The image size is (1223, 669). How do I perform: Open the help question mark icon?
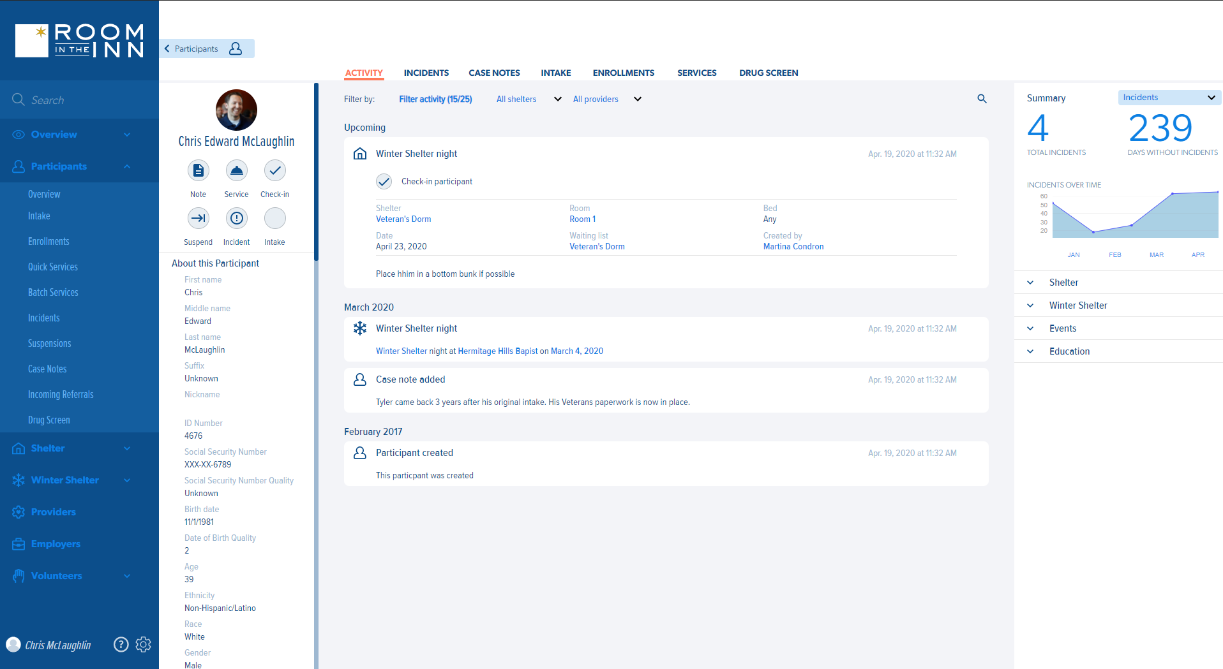[x=121, y=645]
